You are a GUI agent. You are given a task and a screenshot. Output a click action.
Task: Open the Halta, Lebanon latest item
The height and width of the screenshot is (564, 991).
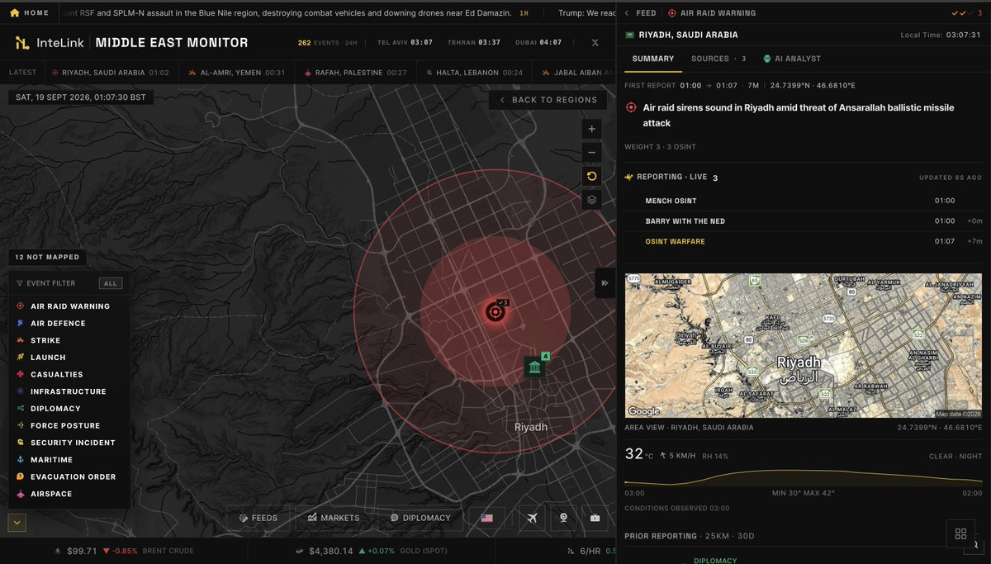[x=475, y=73]
